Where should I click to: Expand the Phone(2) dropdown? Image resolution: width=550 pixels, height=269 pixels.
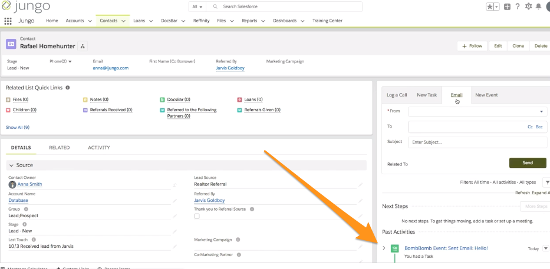coord(70,62)
